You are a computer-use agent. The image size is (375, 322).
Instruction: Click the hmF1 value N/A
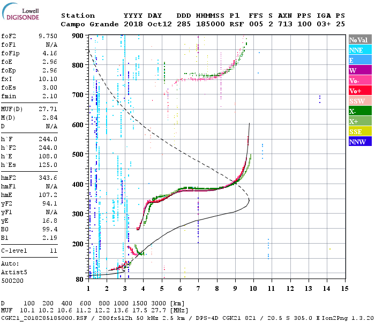(x=51, y=186)
